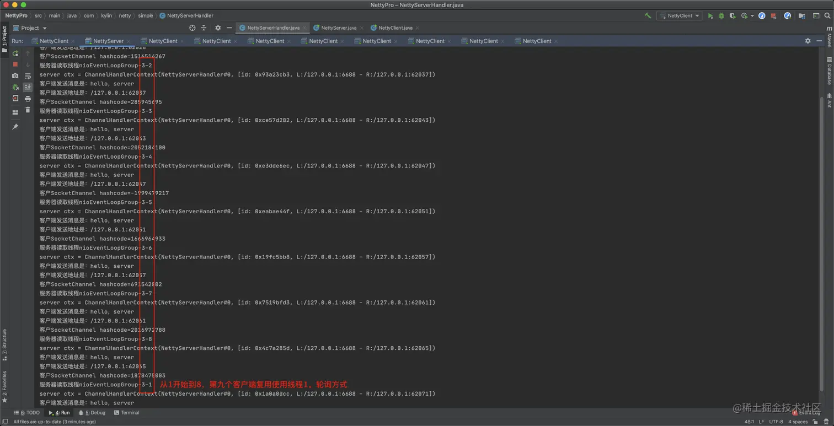Viewport: 834px width, 426px height.
Task: Toggle soft-wrap in the console
Action: coord(28,76)
